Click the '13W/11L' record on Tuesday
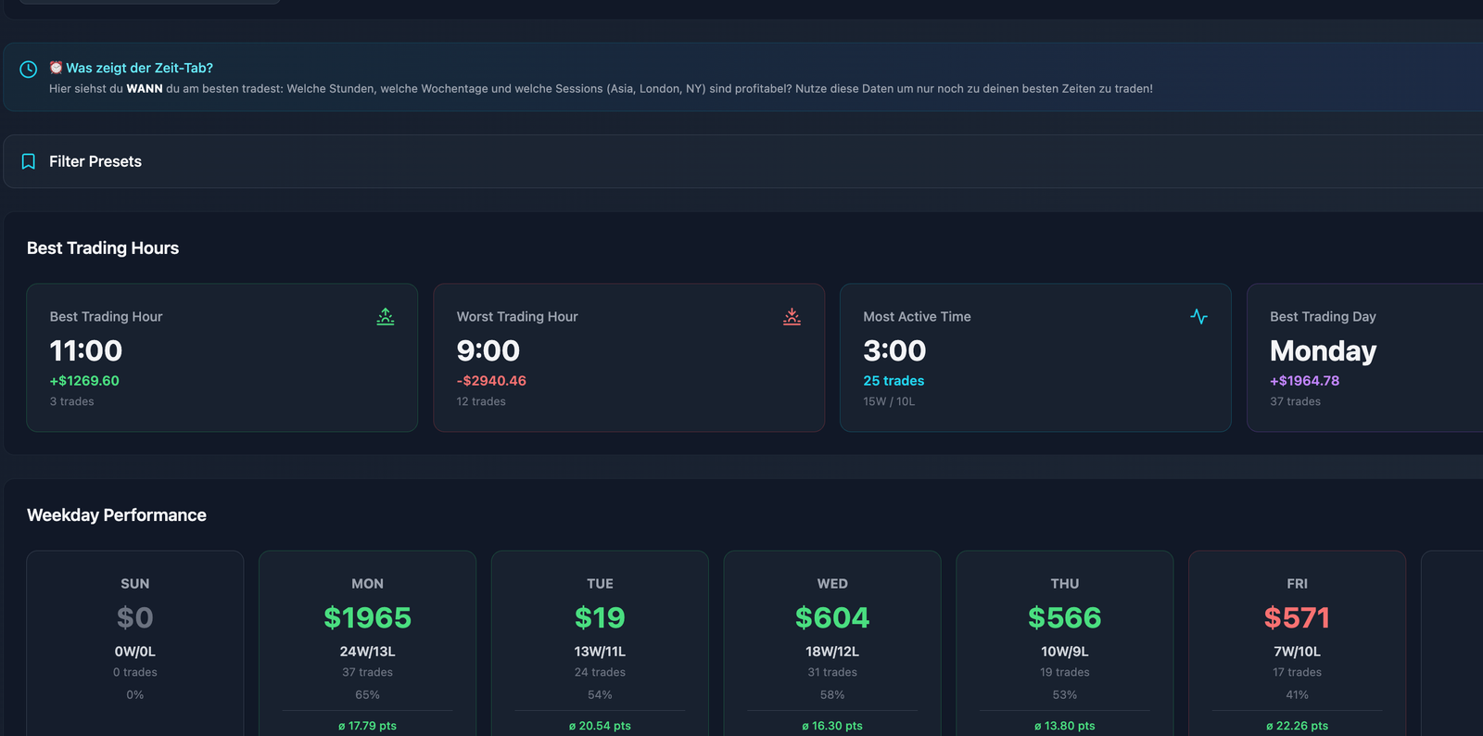Image resolution: width=1483 pixels, height=736 pixels. pyautogui.click(x=600, y=652)
